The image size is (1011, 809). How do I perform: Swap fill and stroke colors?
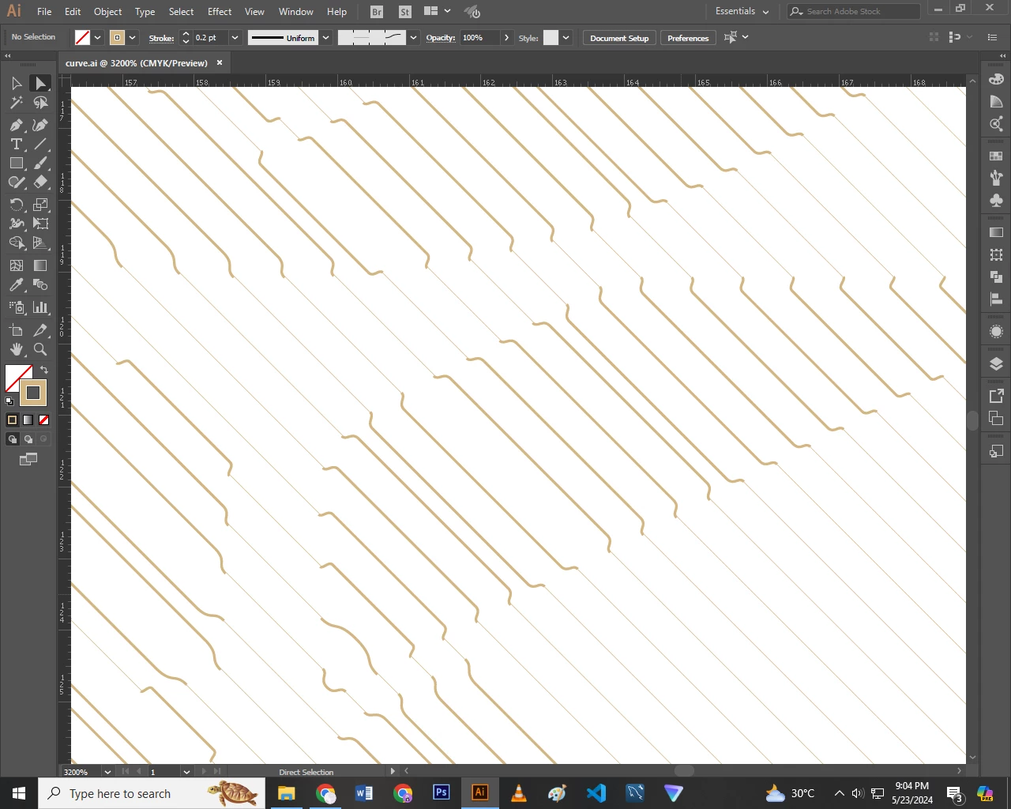pyautogui.click(x=44, y=370)
